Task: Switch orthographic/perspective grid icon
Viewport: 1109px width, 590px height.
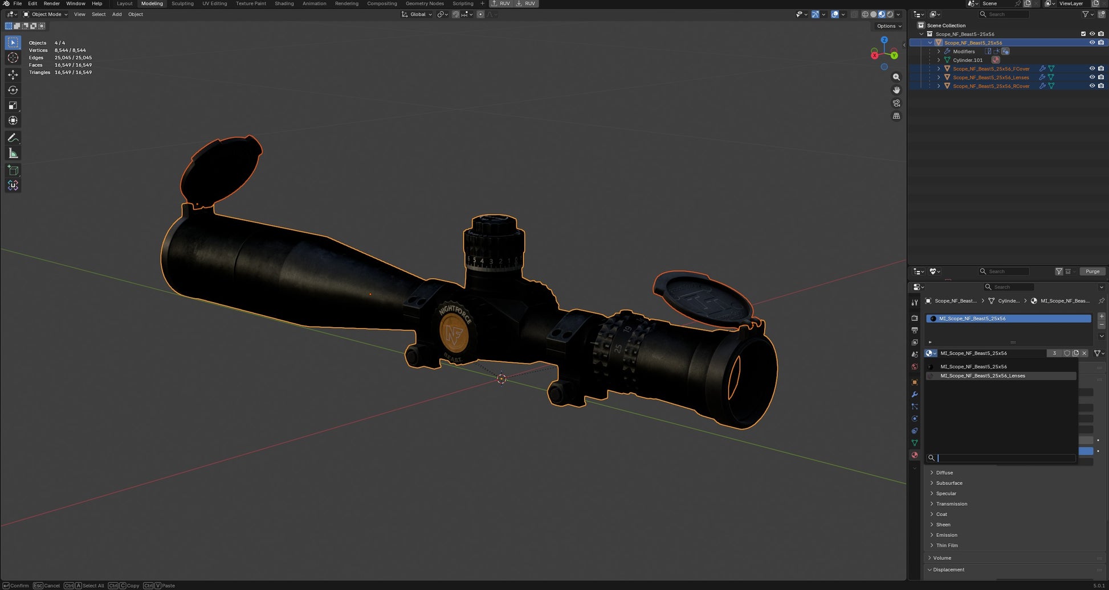Action: (896, 116)
